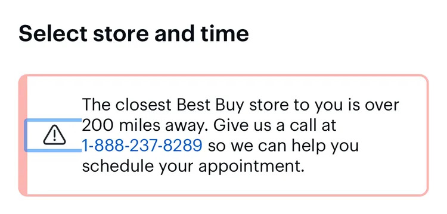The image size is (447, 214).
Task: Click the warning triangle icon
Action: click(54, 135)
